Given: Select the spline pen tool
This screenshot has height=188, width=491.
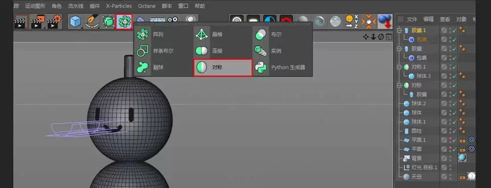Looking at the screenshot, I should tap(92, 22).
